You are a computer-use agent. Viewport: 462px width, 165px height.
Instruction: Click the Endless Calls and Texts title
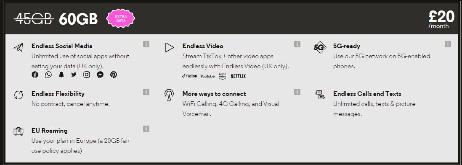point(367,94)
